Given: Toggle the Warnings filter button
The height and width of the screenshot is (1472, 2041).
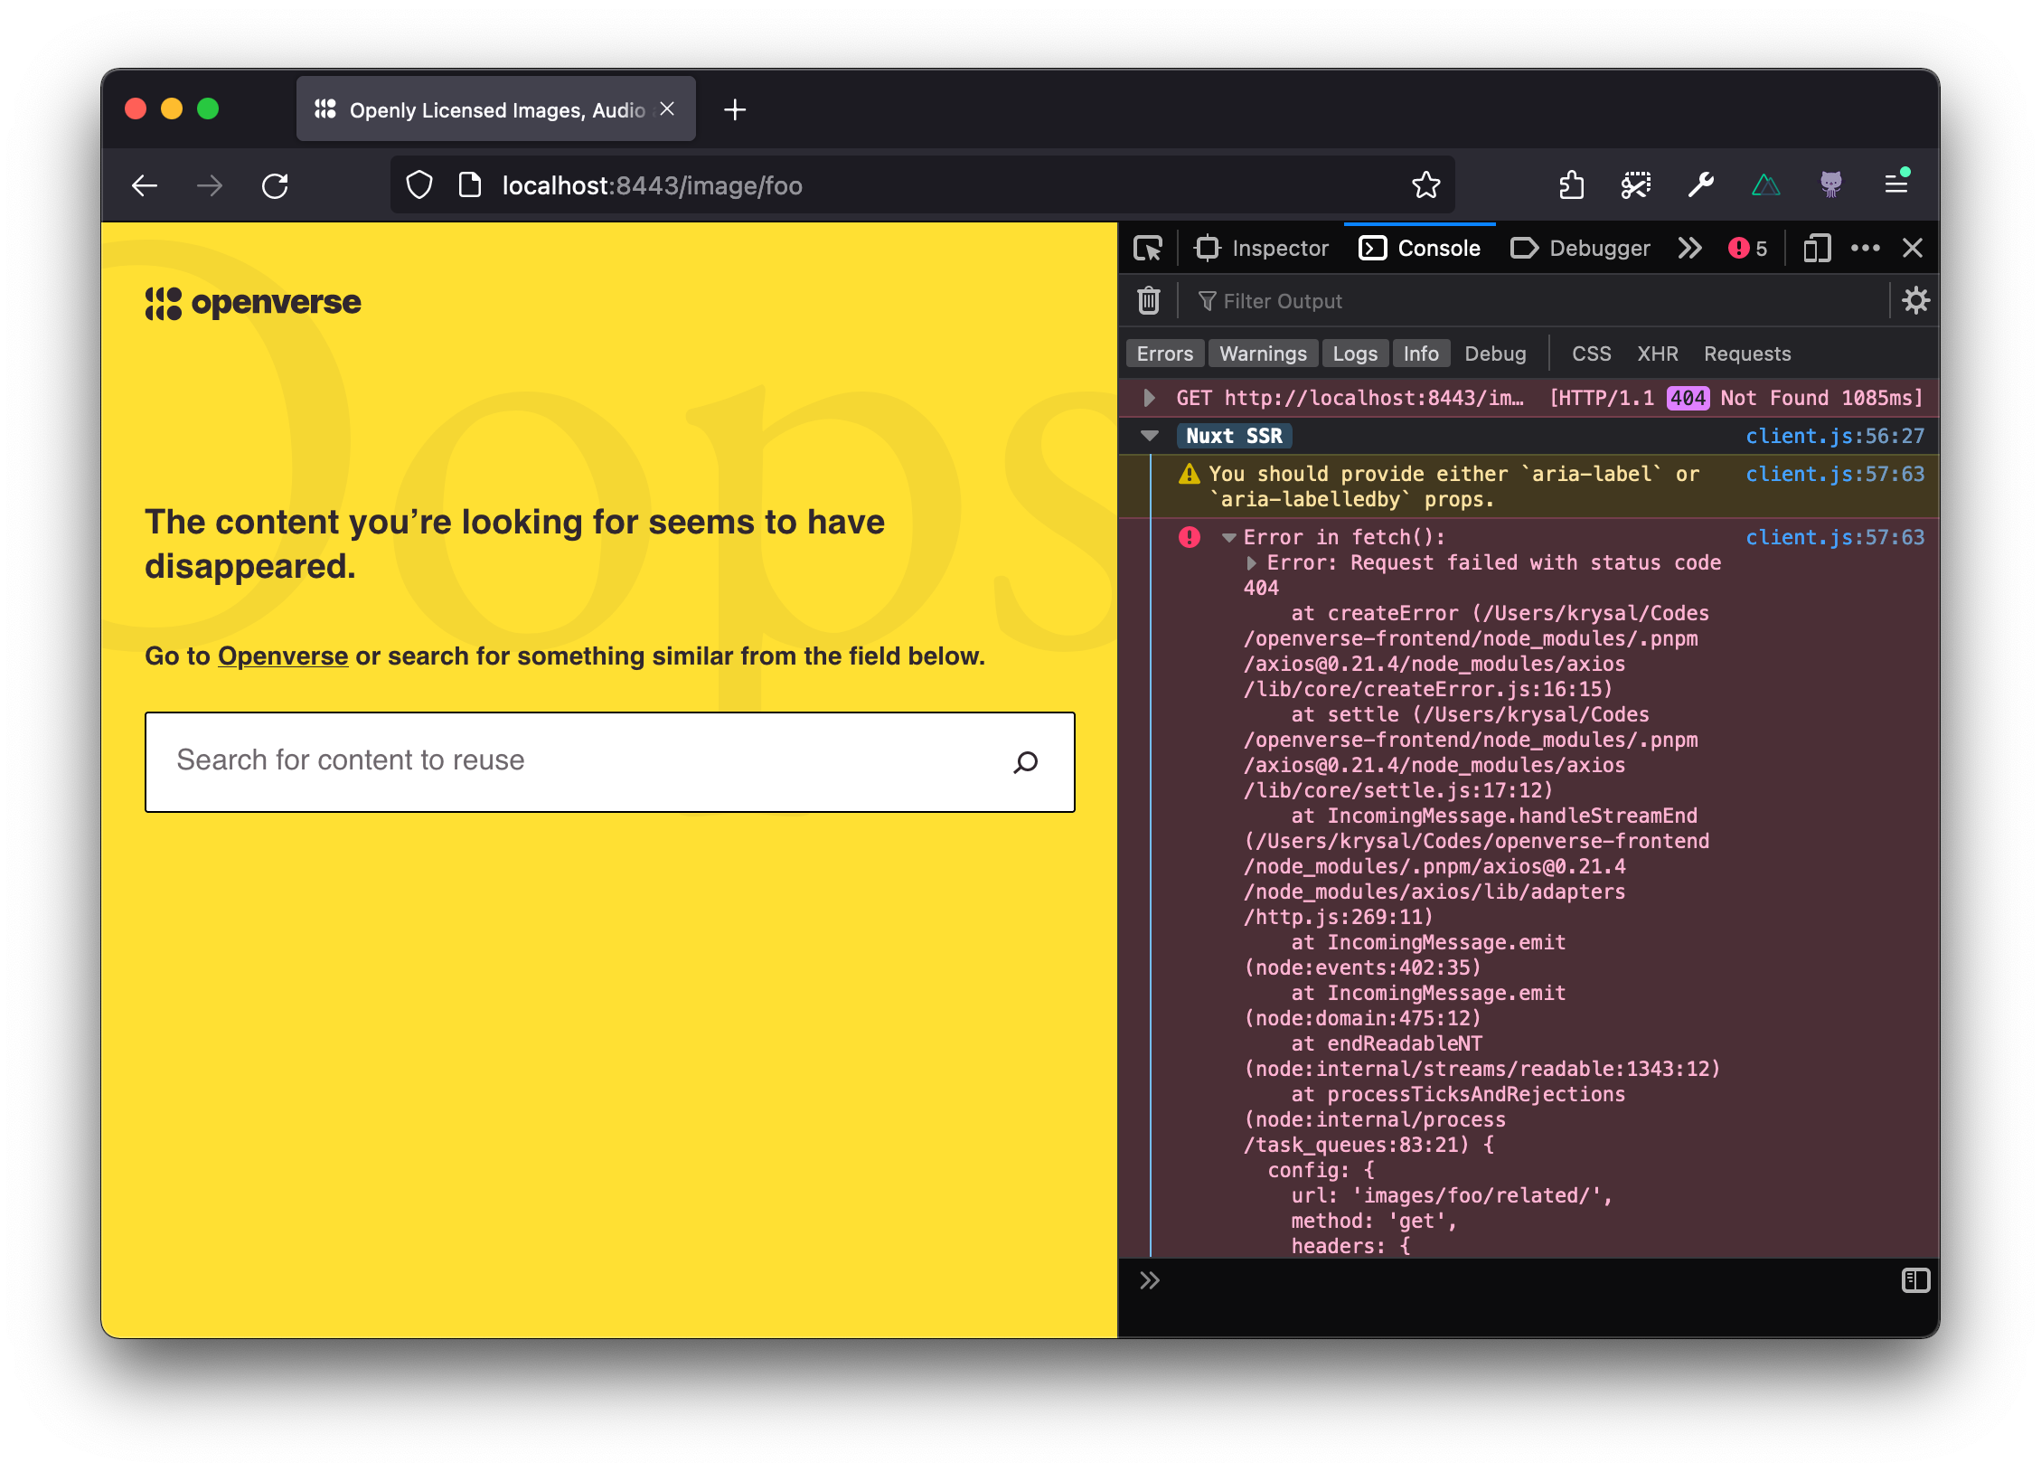Looking at the screenshot, I should point(1263,354).
